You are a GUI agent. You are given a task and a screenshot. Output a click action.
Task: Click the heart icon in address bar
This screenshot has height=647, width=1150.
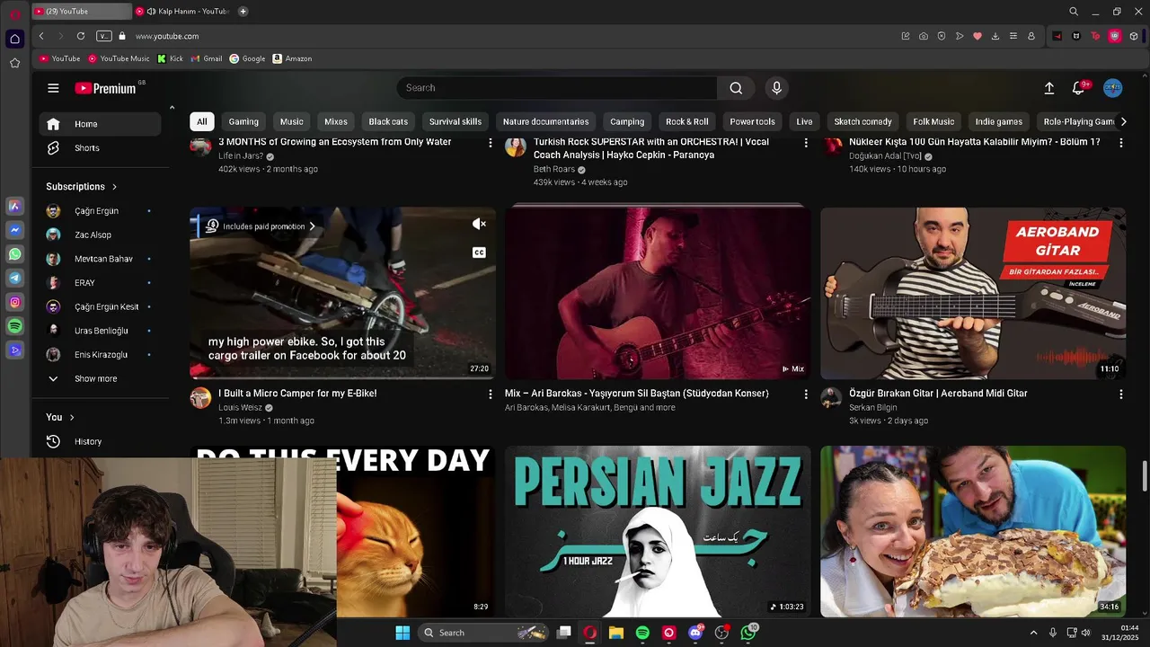977,36
